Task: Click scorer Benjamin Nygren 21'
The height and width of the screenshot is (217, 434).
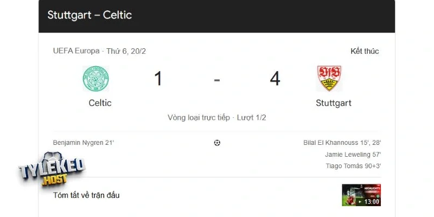Action: 84,143
